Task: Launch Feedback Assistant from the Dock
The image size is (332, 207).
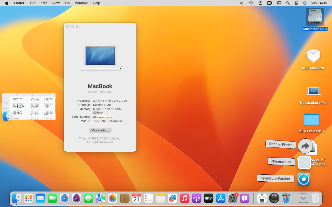Action: (245, 198)
